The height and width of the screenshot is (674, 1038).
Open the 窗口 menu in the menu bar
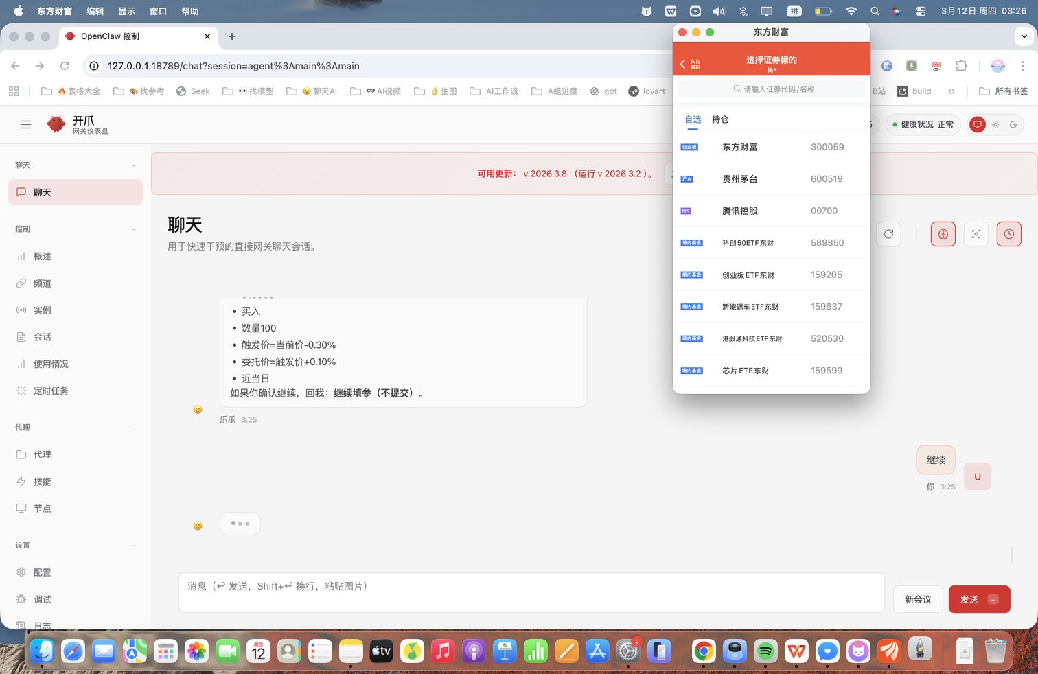(158, 11)
